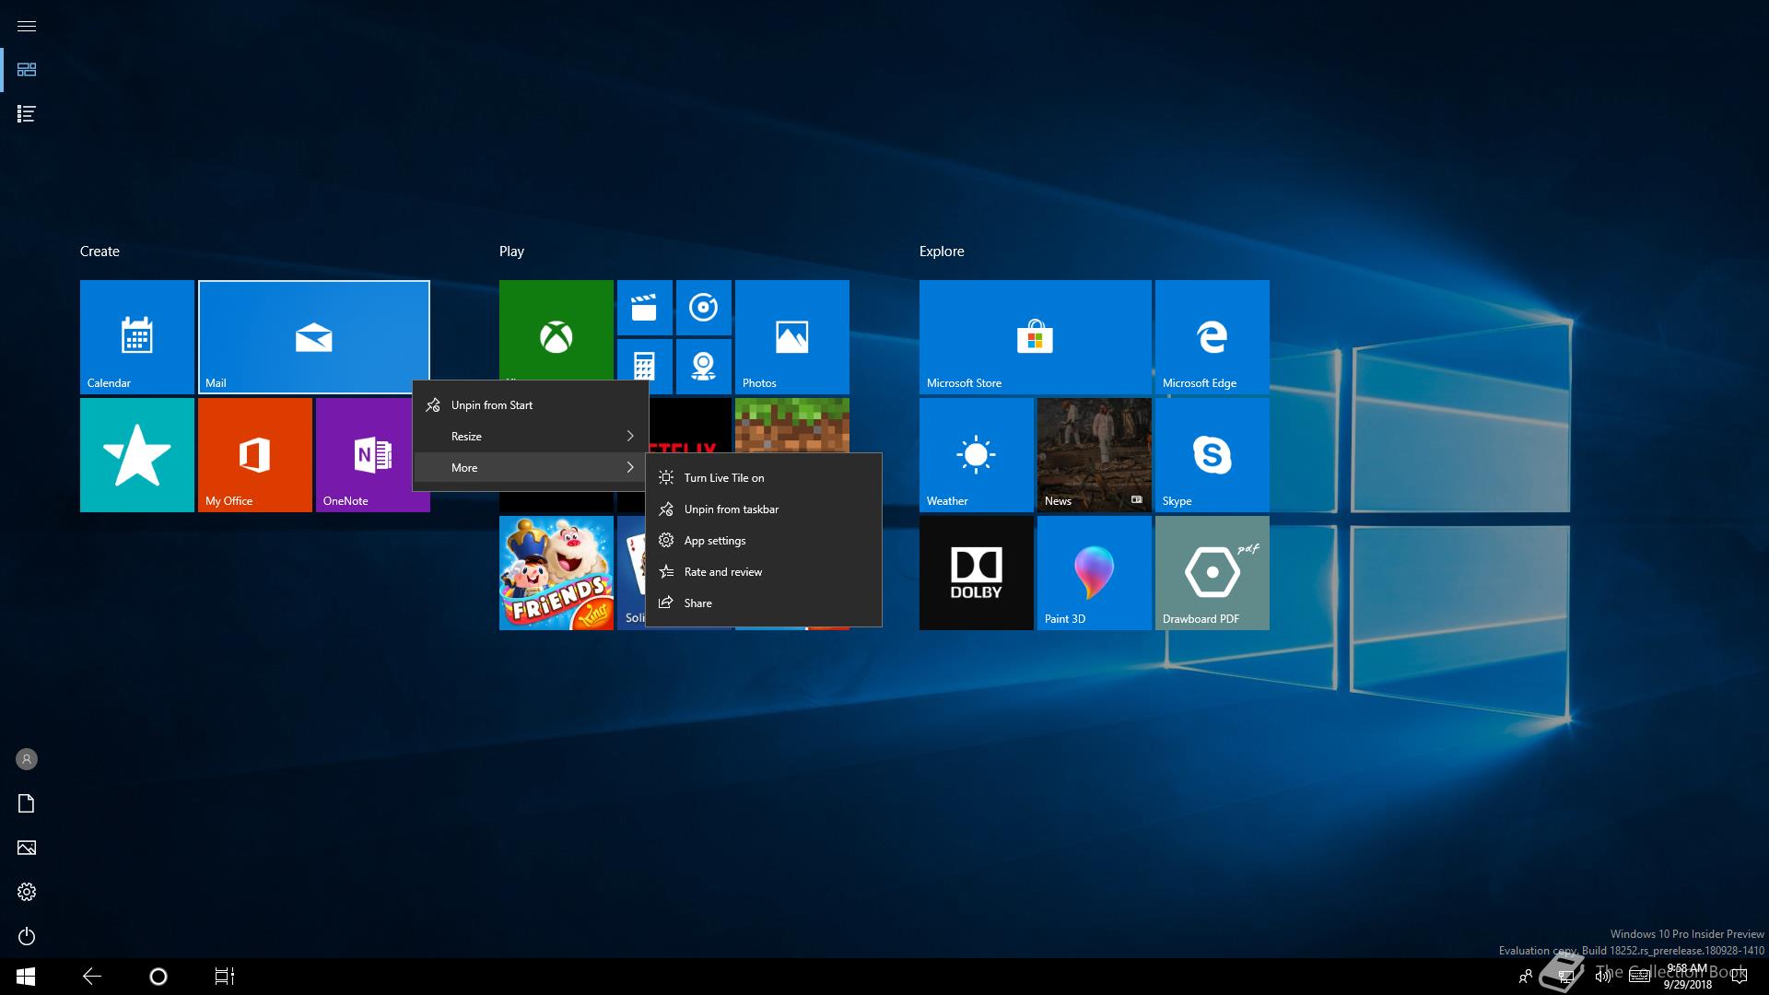Screen dimensions: 1769x995
Task: Turn Live Tile on
Action: (764, 478)
